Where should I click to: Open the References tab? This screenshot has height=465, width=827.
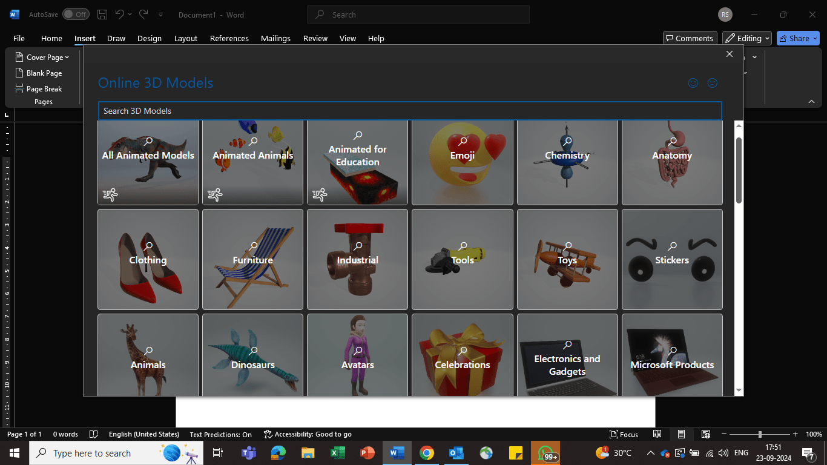(229, 38)
